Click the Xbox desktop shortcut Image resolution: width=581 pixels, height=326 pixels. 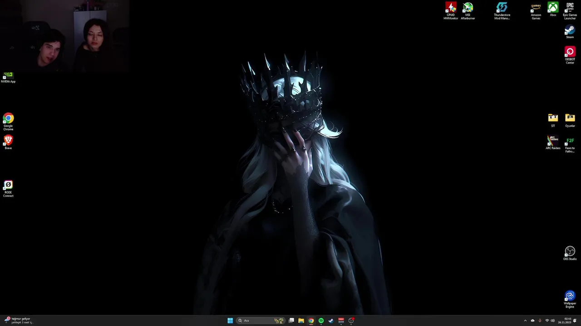click(553, 10)
